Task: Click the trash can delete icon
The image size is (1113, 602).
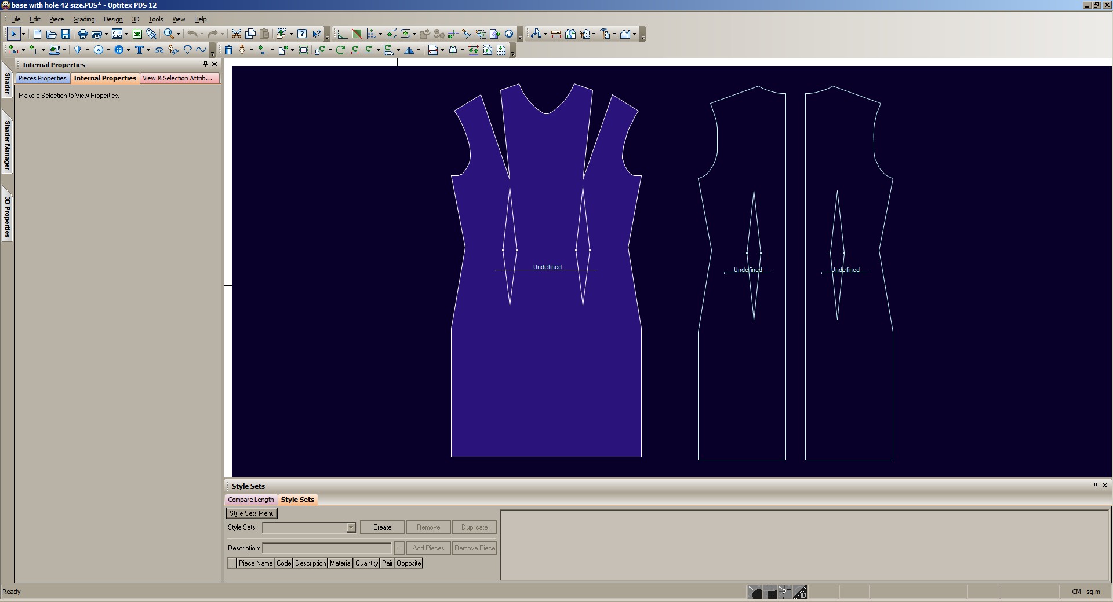Action: [x=228, y=50]
